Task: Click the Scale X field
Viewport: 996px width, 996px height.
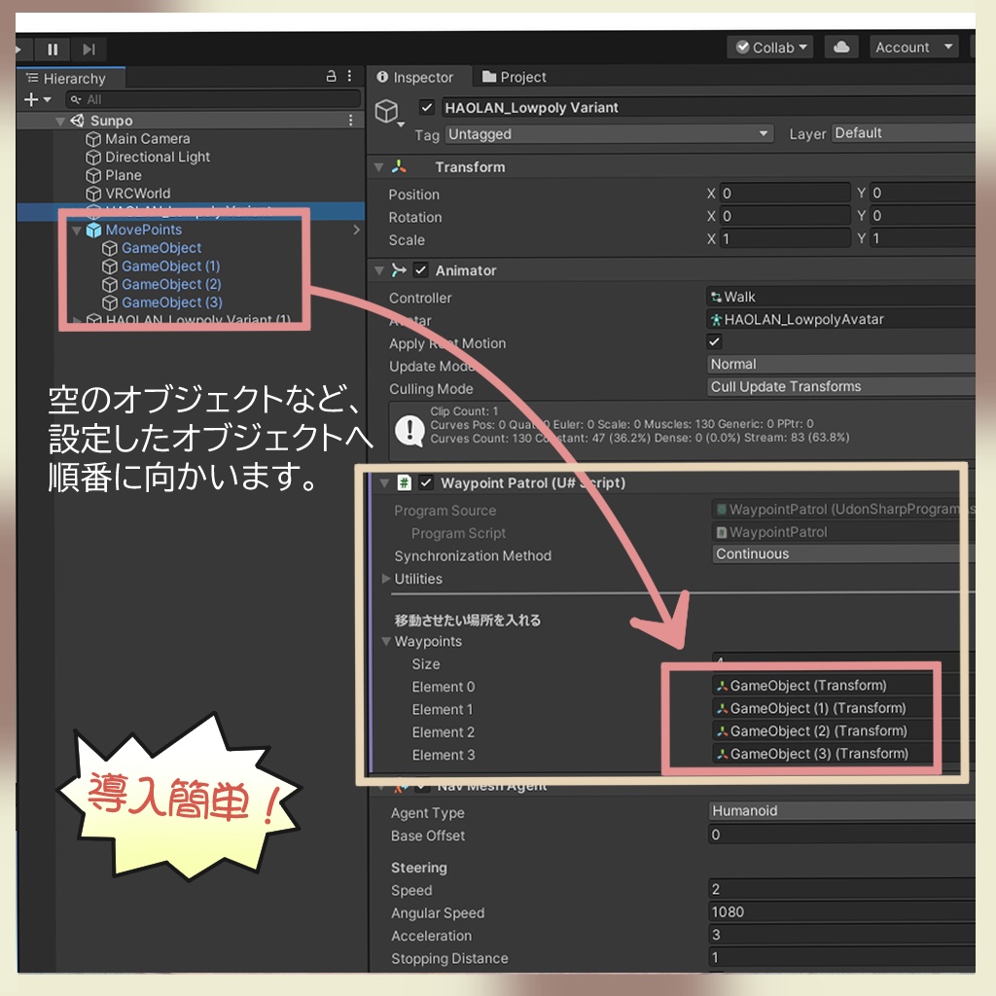Action: [785, 239]
